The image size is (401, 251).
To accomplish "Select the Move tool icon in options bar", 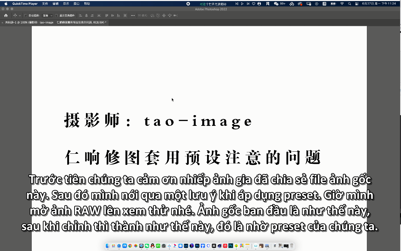I will (x=15, y=16).
